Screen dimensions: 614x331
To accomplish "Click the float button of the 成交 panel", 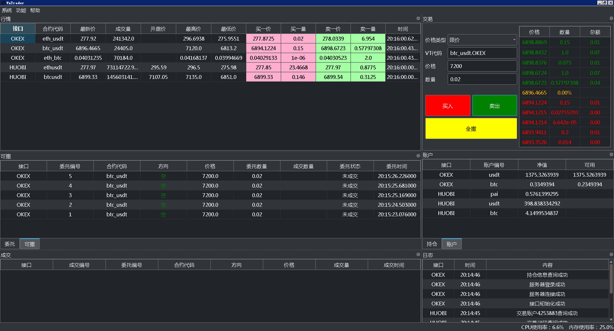I will 418,254.
